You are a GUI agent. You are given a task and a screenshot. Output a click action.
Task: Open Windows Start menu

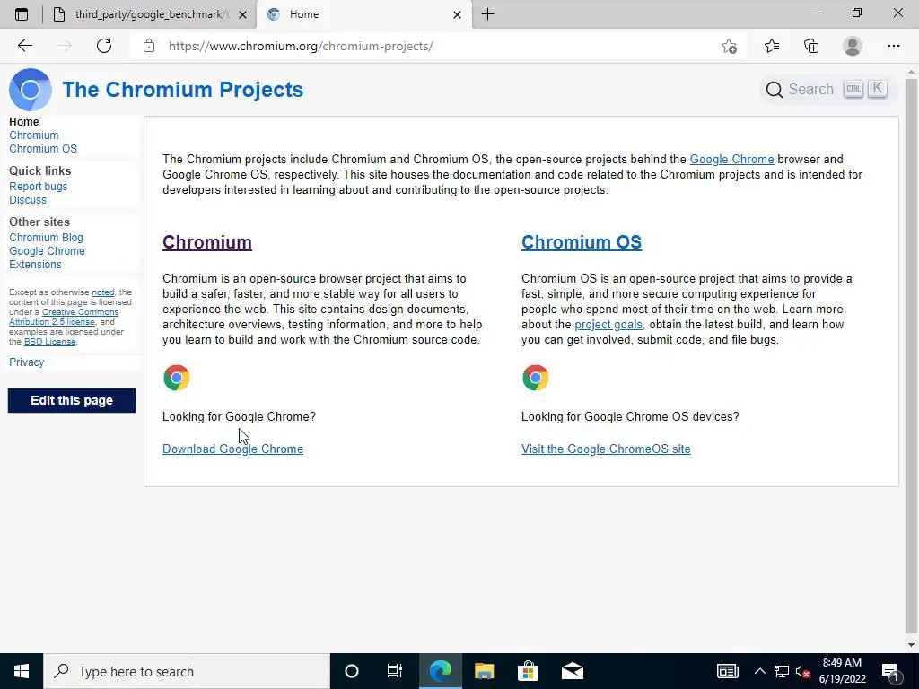(22, 671)
